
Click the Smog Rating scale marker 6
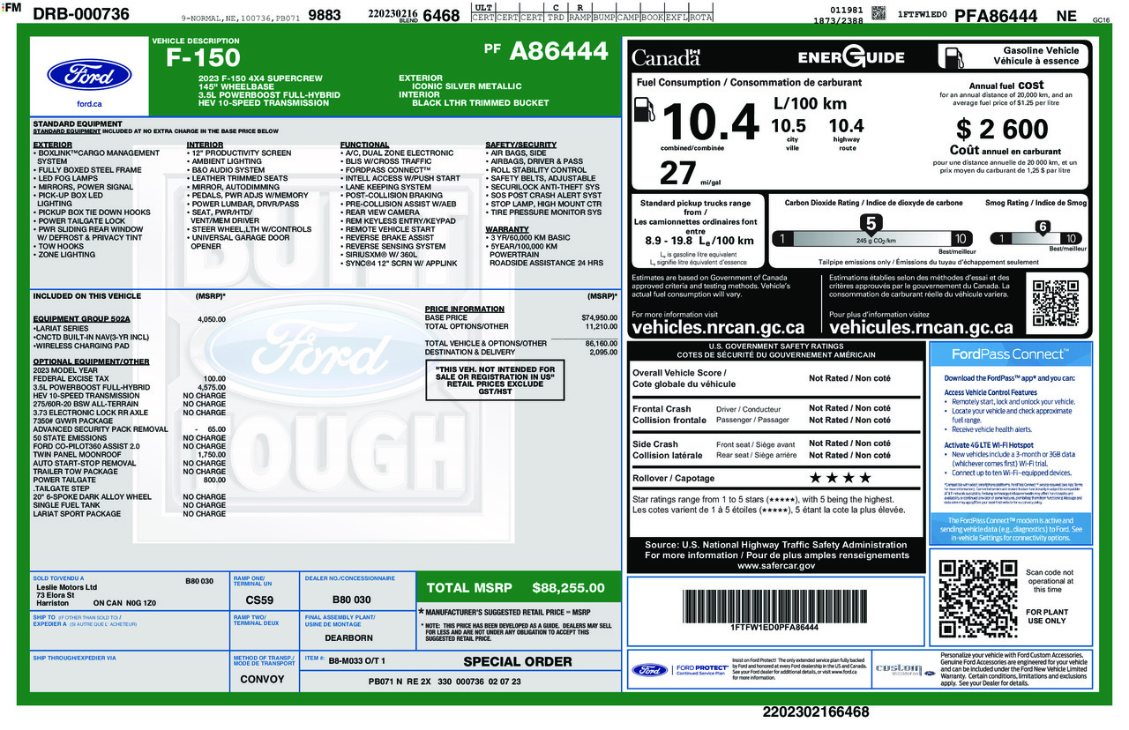point(1042,227)
